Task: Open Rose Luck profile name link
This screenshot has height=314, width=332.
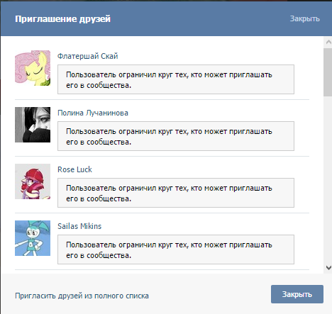Action: click(x=74, y=169)
